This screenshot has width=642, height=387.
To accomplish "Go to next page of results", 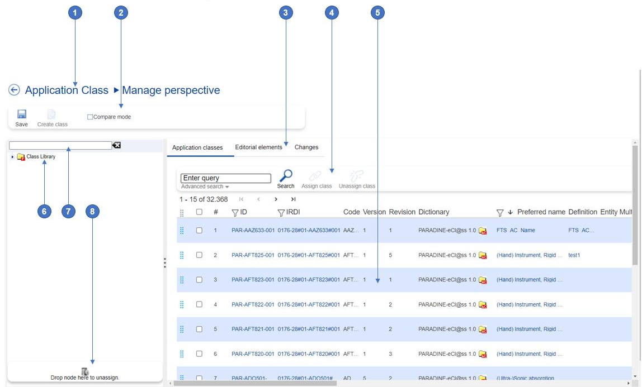I will (276, 199).
